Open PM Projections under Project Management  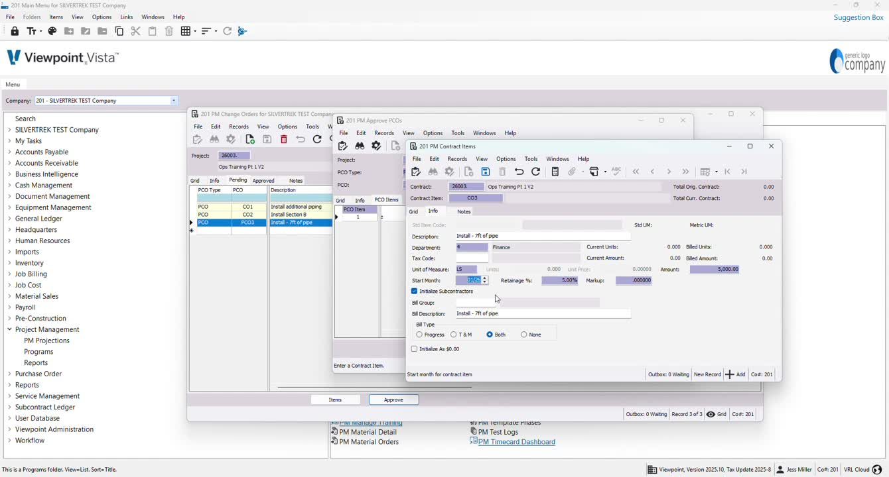[46, 341]
